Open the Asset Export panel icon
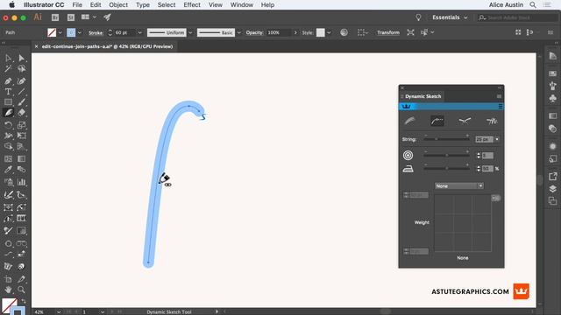Viewport: 561px width, 315px height. (553, 176)
